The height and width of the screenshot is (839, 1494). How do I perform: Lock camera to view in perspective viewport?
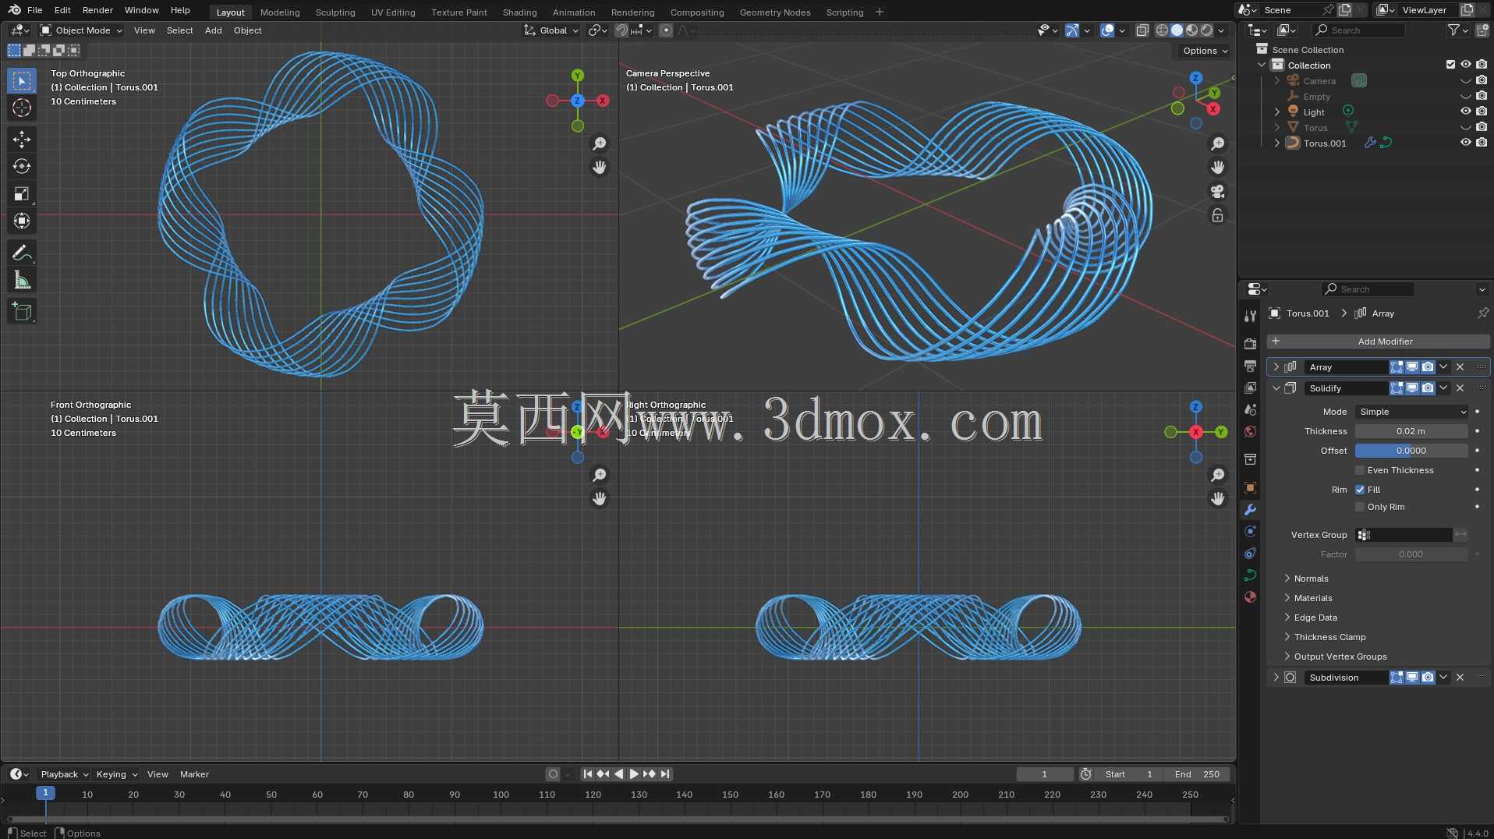coord(1217,215)
